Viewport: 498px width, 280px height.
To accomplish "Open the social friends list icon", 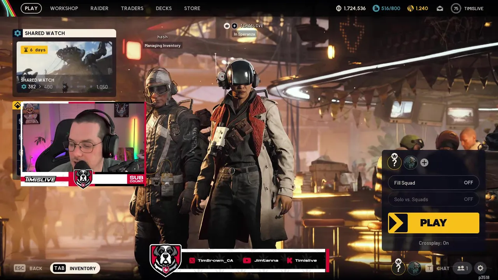I will [x=462, y=268].
